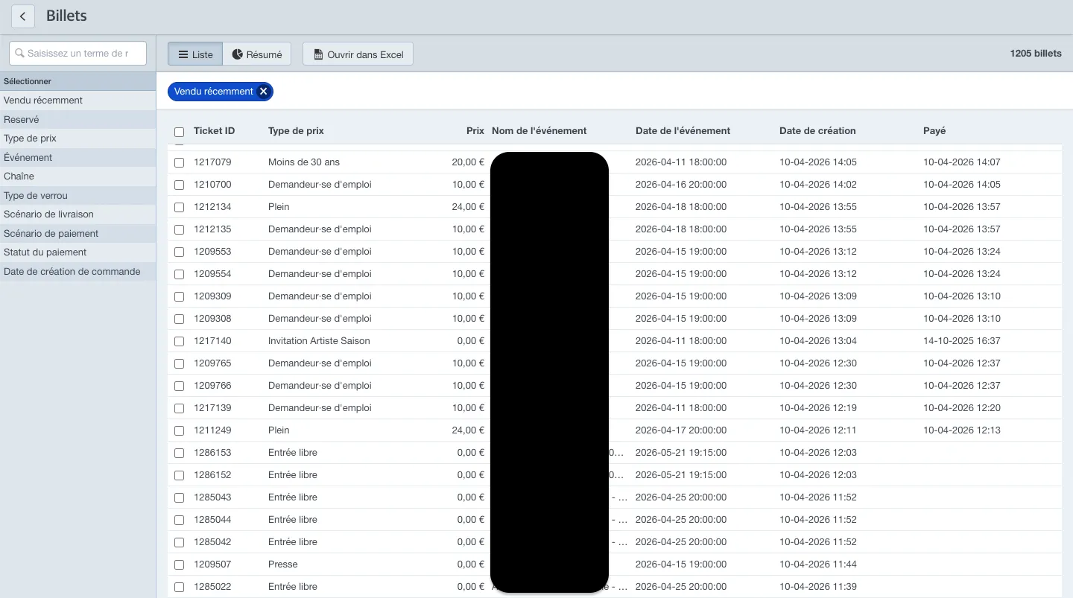Expand the Type de prix filter
The width and height of the screenshot is (1073, 598).
coord(77,139)
